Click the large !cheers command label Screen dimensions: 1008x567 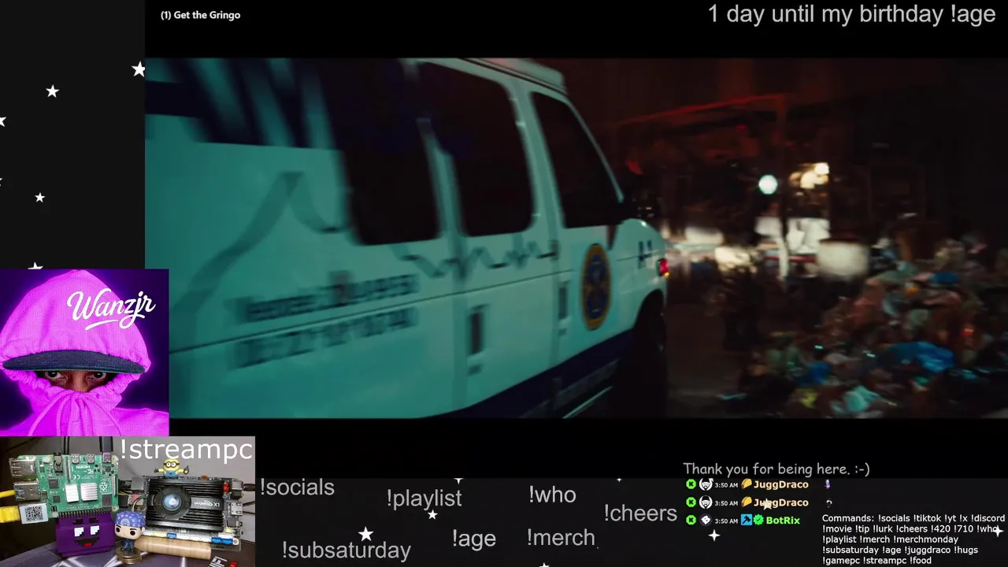640,513
